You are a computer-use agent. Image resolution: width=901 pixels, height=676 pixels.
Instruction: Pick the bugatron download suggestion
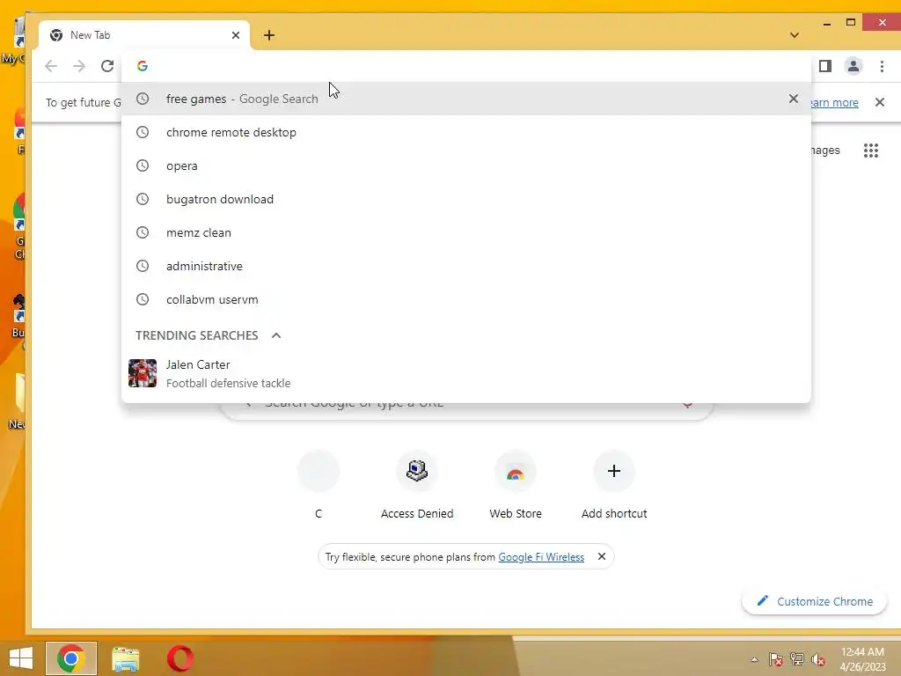pos(466,199)
